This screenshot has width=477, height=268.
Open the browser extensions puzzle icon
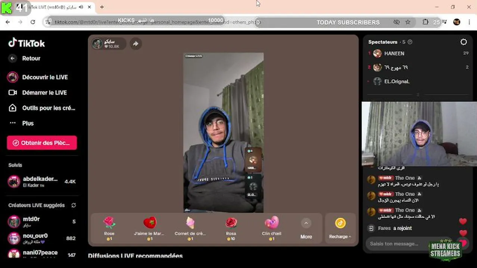pos(425,22)
